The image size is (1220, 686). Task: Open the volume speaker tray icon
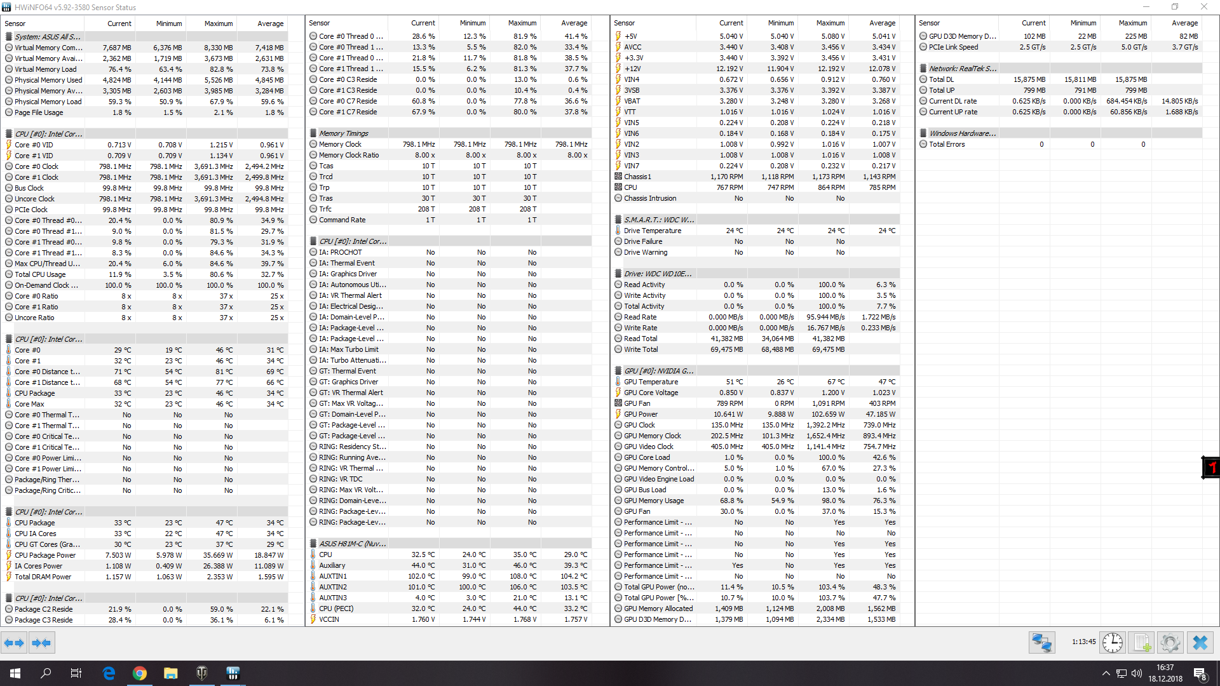1137,673
